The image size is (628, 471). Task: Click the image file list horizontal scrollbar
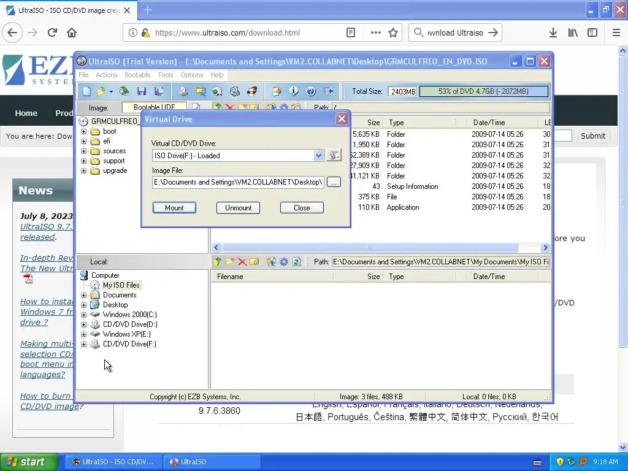(x=370, y=248)
